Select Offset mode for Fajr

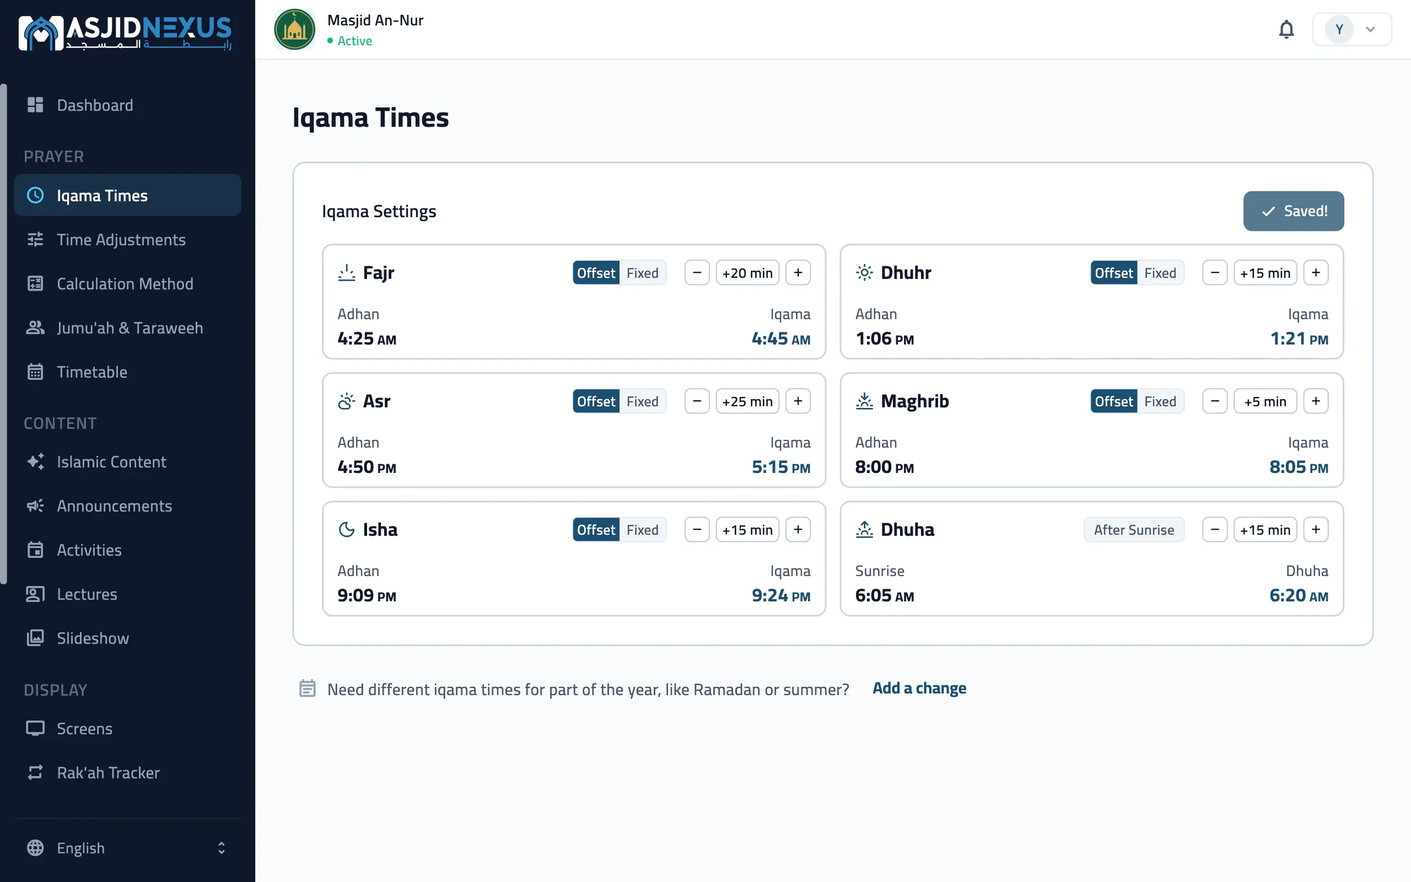tap(596, 273)
